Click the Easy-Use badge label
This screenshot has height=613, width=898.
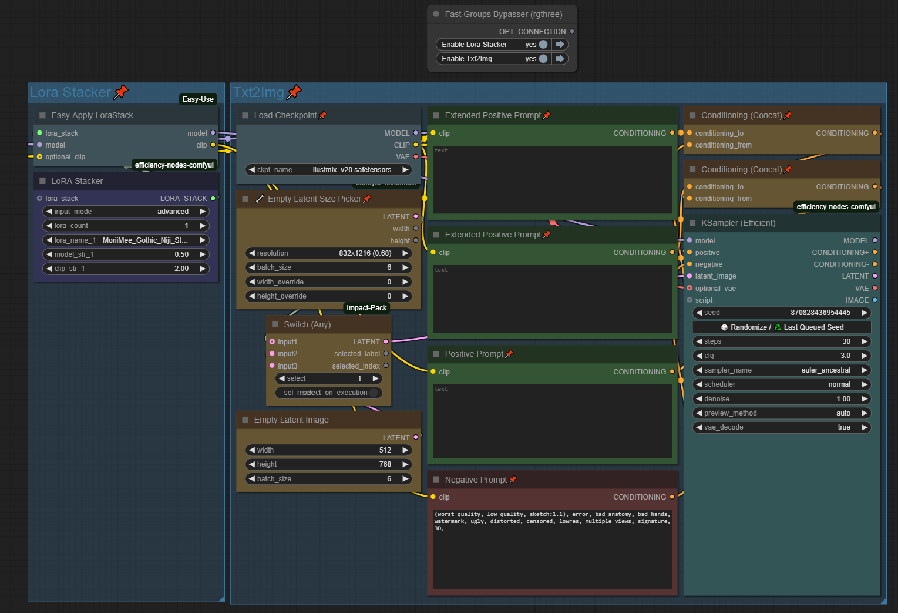(198, 99)
